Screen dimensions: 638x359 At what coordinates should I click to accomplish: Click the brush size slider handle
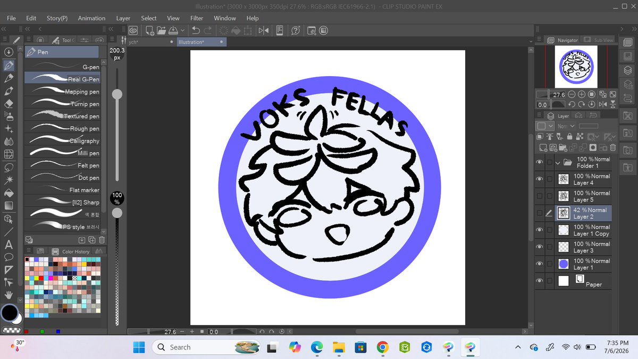pyautogui.click(x=117, y=94)
